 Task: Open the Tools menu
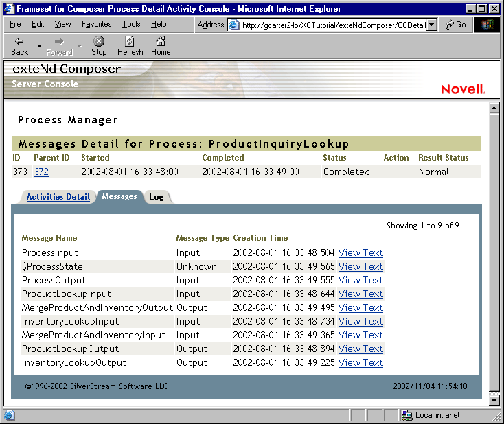131,24
